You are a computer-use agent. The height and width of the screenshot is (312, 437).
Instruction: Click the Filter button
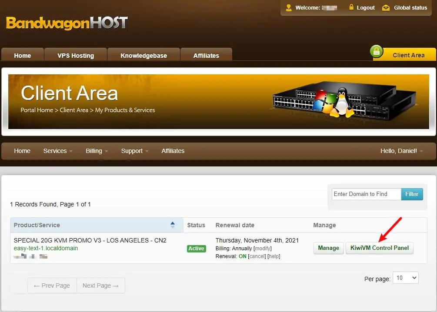coord(411,194)
